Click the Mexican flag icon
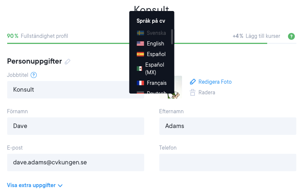 point(140,69)
